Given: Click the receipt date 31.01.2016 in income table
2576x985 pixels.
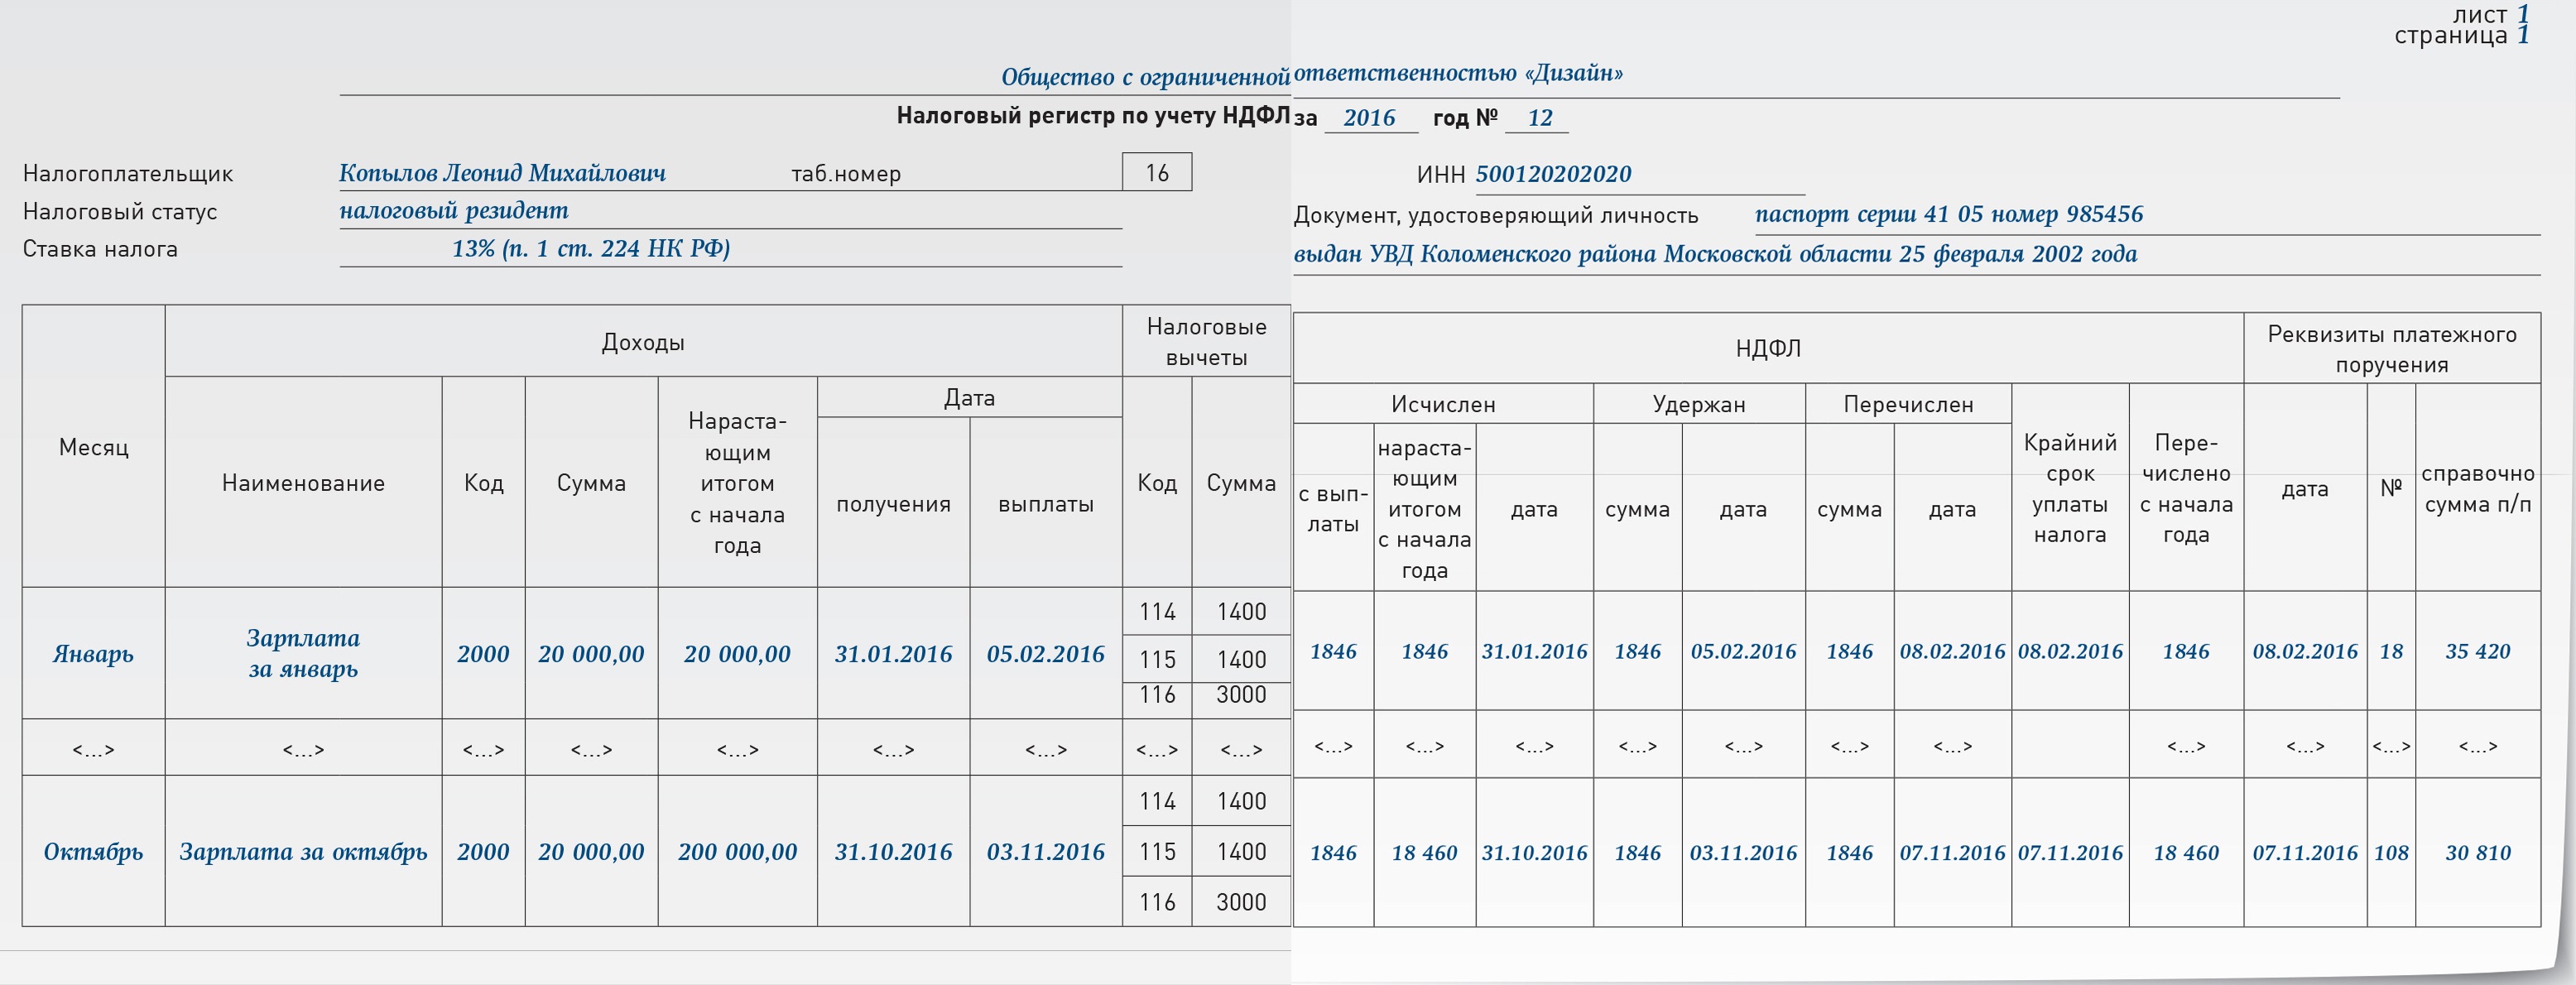Looking at the screenshot, I should pos(893,654).
